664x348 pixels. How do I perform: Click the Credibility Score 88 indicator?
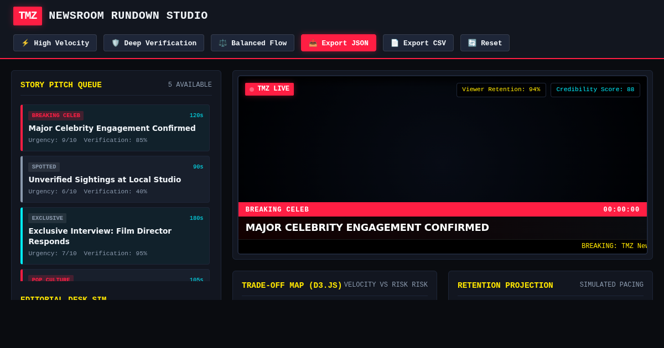point(595,90)
